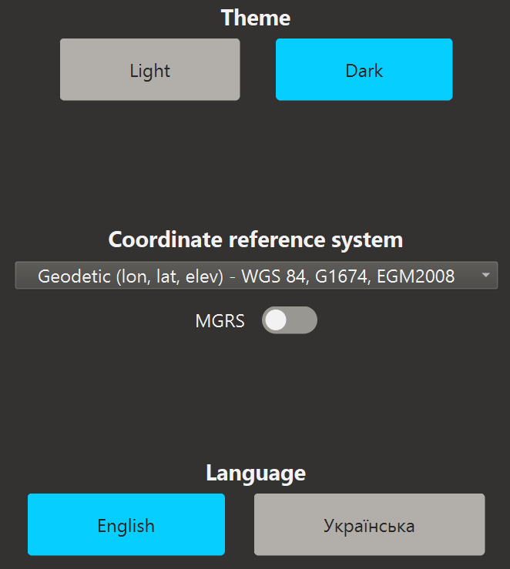Click the Language heading text
This screenshot has height=569, width=510.
256,474
